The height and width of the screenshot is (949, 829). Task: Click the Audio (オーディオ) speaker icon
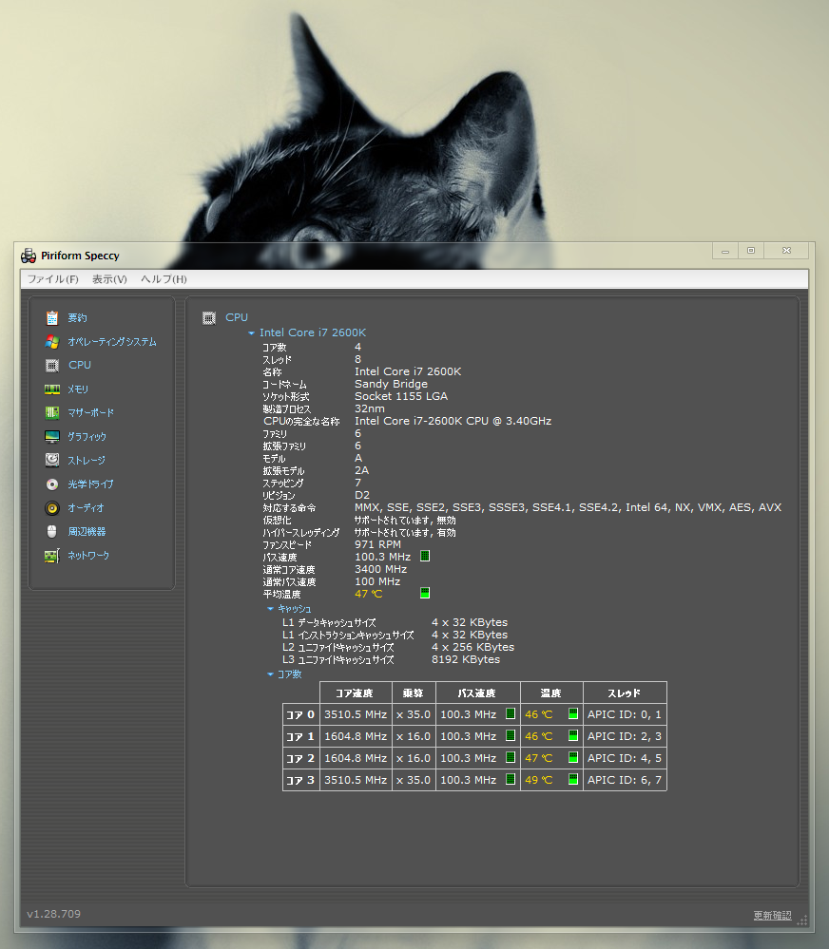(x=52, y=508)
